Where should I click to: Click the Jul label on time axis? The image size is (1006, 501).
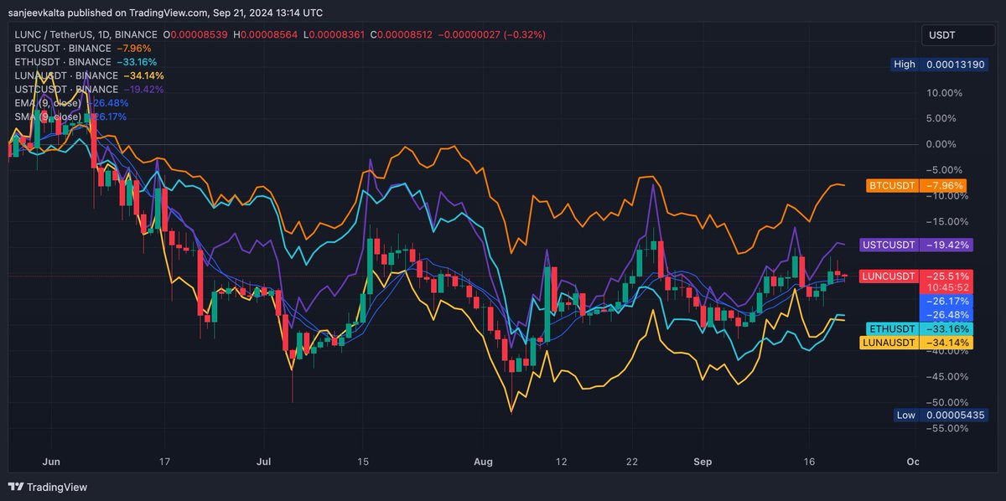(265, 462)
